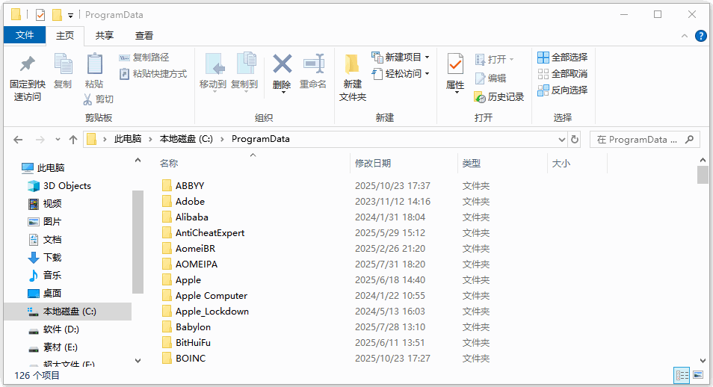Click Select None (全部取消)

563,74
